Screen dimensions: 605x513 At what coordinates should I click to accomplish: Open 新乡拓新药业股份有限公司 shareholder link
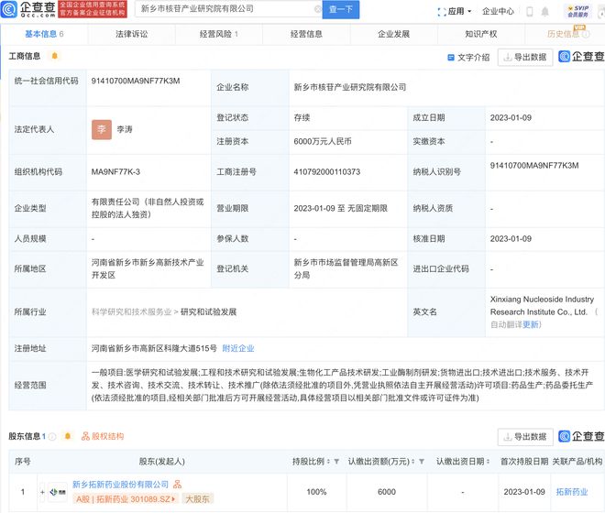click(120, 485)
